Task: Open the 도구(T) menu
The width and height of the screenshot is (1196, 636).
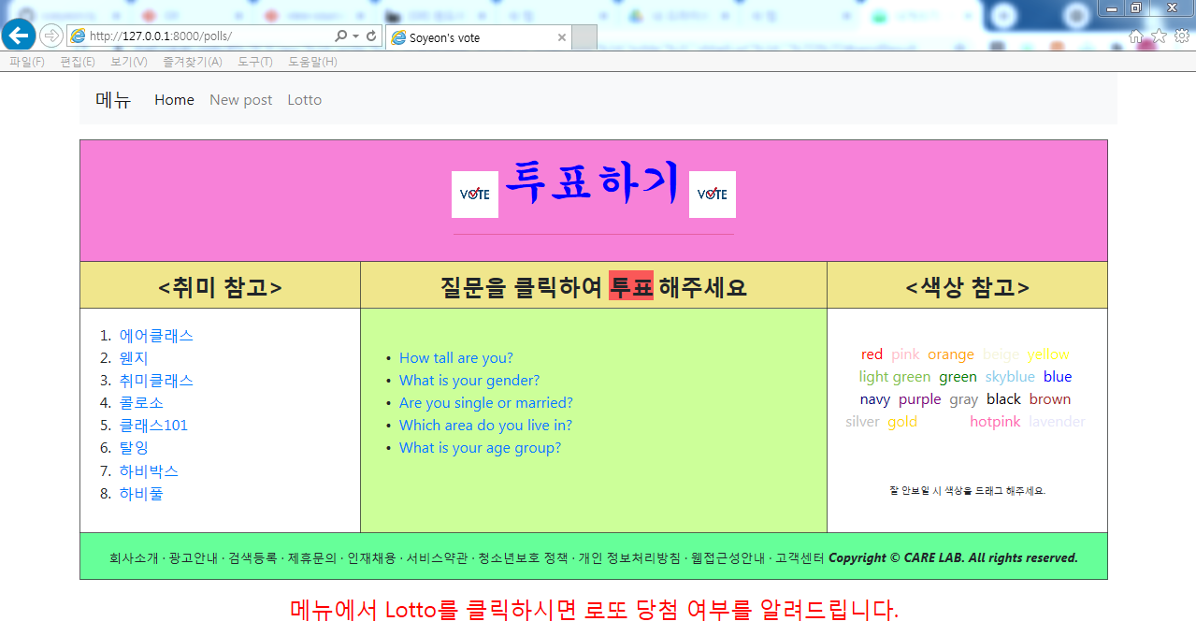Action: 255,60
